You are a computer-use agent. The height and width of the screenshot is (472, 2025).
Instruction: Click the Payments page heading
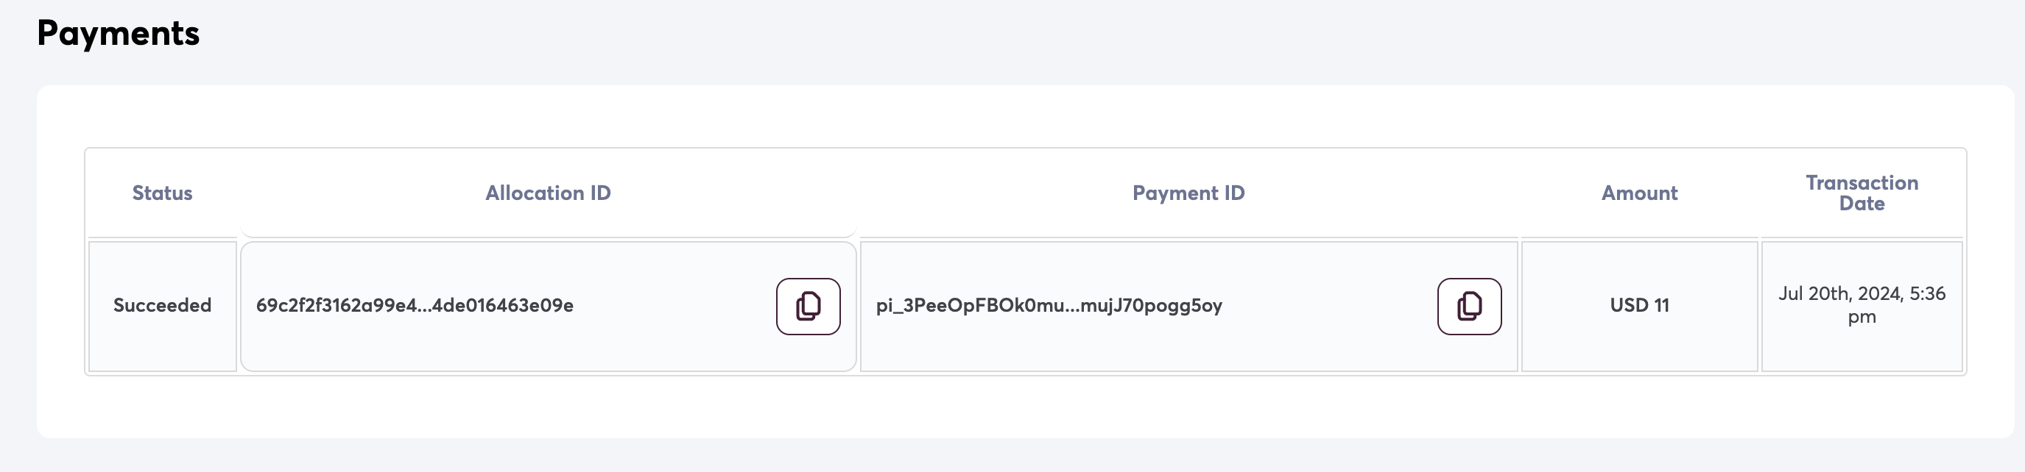click(x=118, y=33)
